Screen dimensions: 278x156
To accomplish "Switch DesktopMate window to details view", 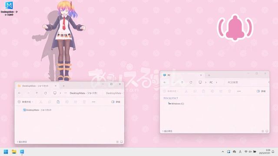I will point(117,142).
